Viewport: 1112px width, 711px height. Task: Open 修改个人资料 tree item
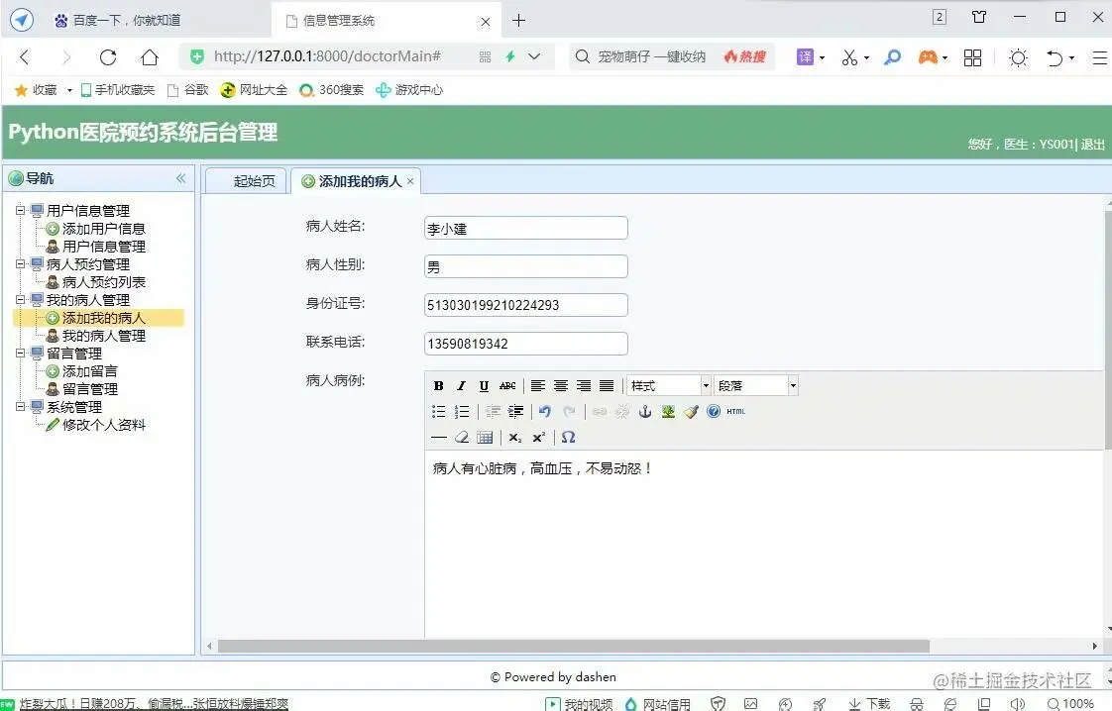pyautogui.click(x=103, y=425)
